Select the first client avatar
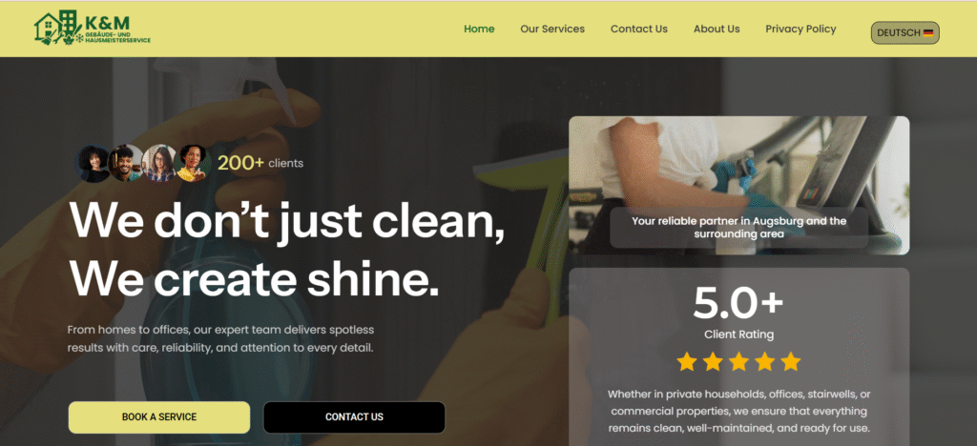The image size is (977, 446). click(x=93, y=164)
